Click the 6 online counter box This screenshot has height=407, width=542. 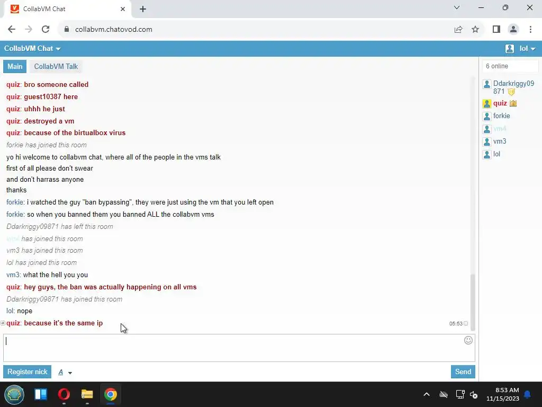(x=510, y=66)
